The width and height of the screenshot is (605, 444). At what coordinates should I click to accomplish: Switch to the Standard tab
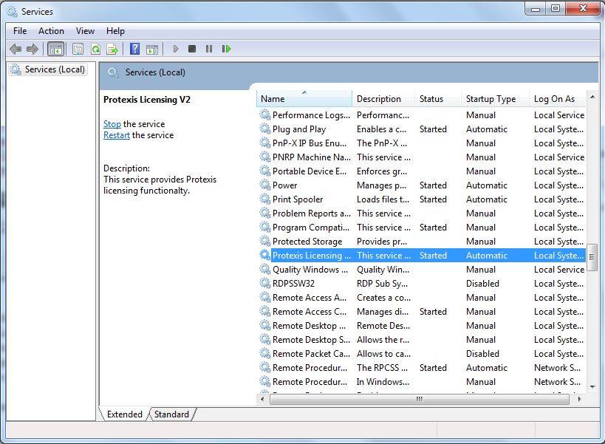[171, 414]
